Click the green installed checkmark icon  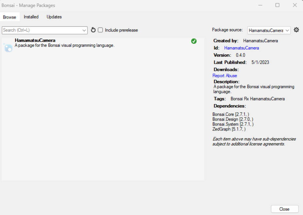pyautogui.click(x=194, y=41)
